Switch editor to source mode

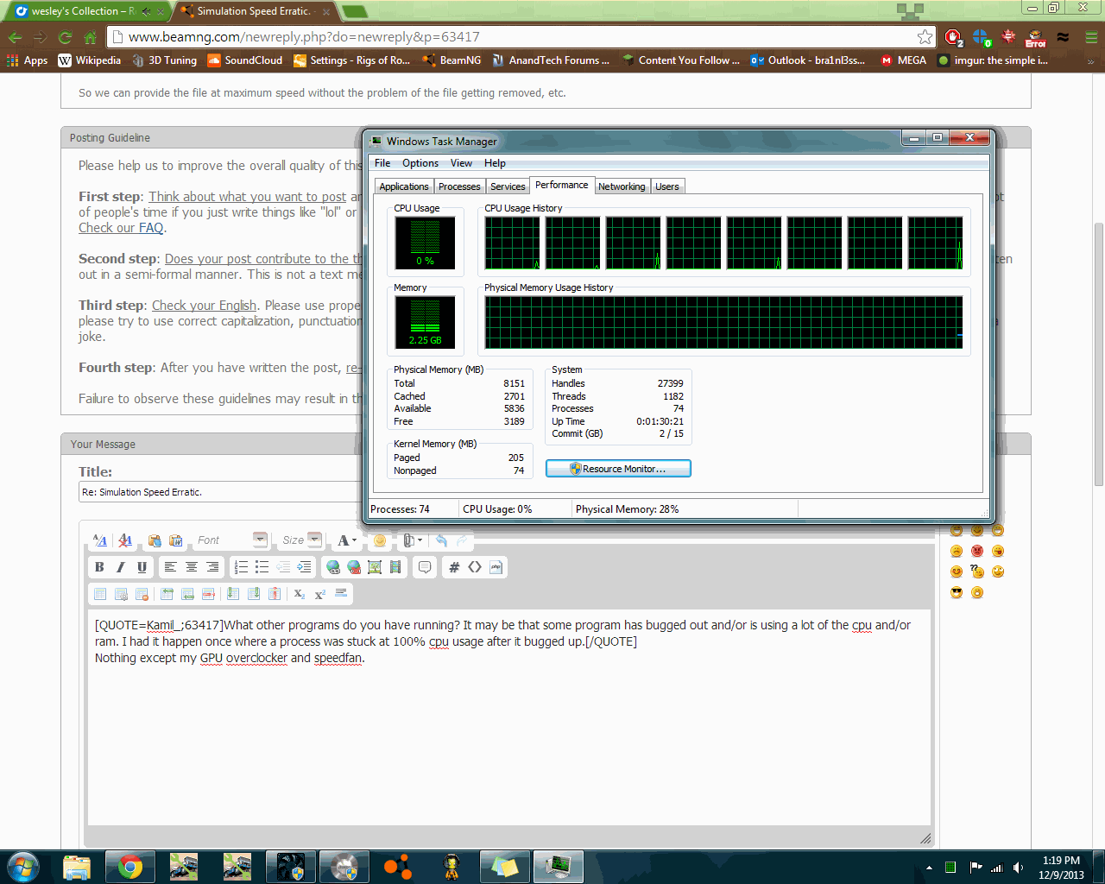100,540
